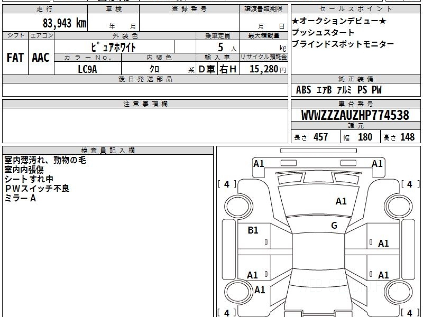Select the 走行 header cell
This screenshot has height=317, width=423.
45,9
